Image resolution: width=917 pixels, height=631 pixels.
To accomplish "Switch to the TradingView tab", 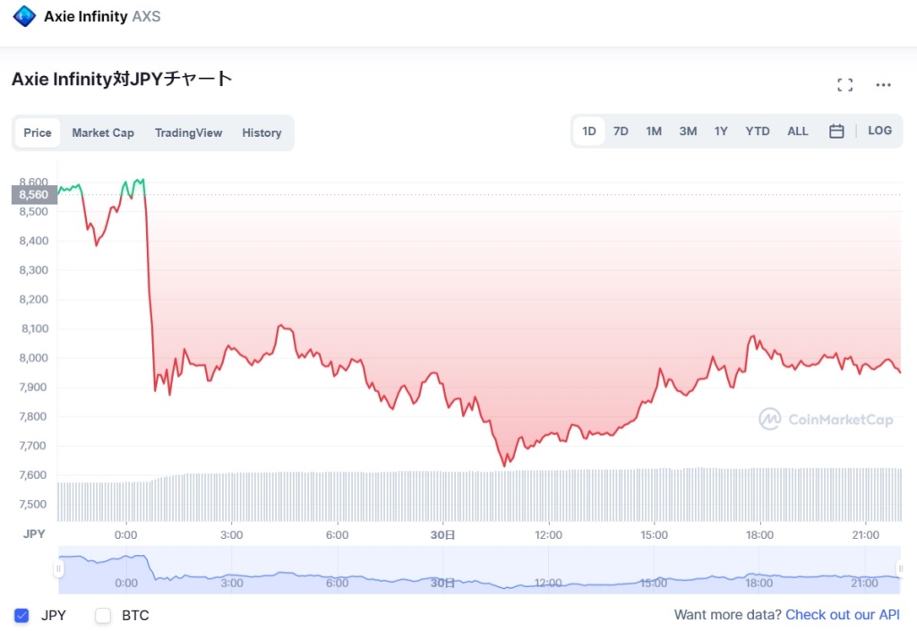I will 188,132.
